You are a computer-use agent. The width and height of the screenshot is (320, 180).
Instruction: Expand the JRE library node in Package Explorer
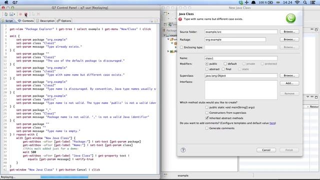(x=168, y=51)
